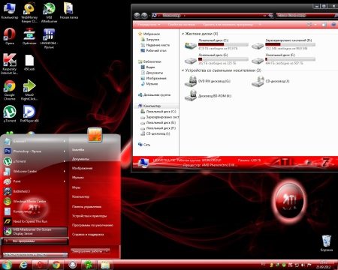Viewport: 338px width, 270px height.
Task: Launch Battlefield 3 from Start menu
Action: [x=34, y=191]
